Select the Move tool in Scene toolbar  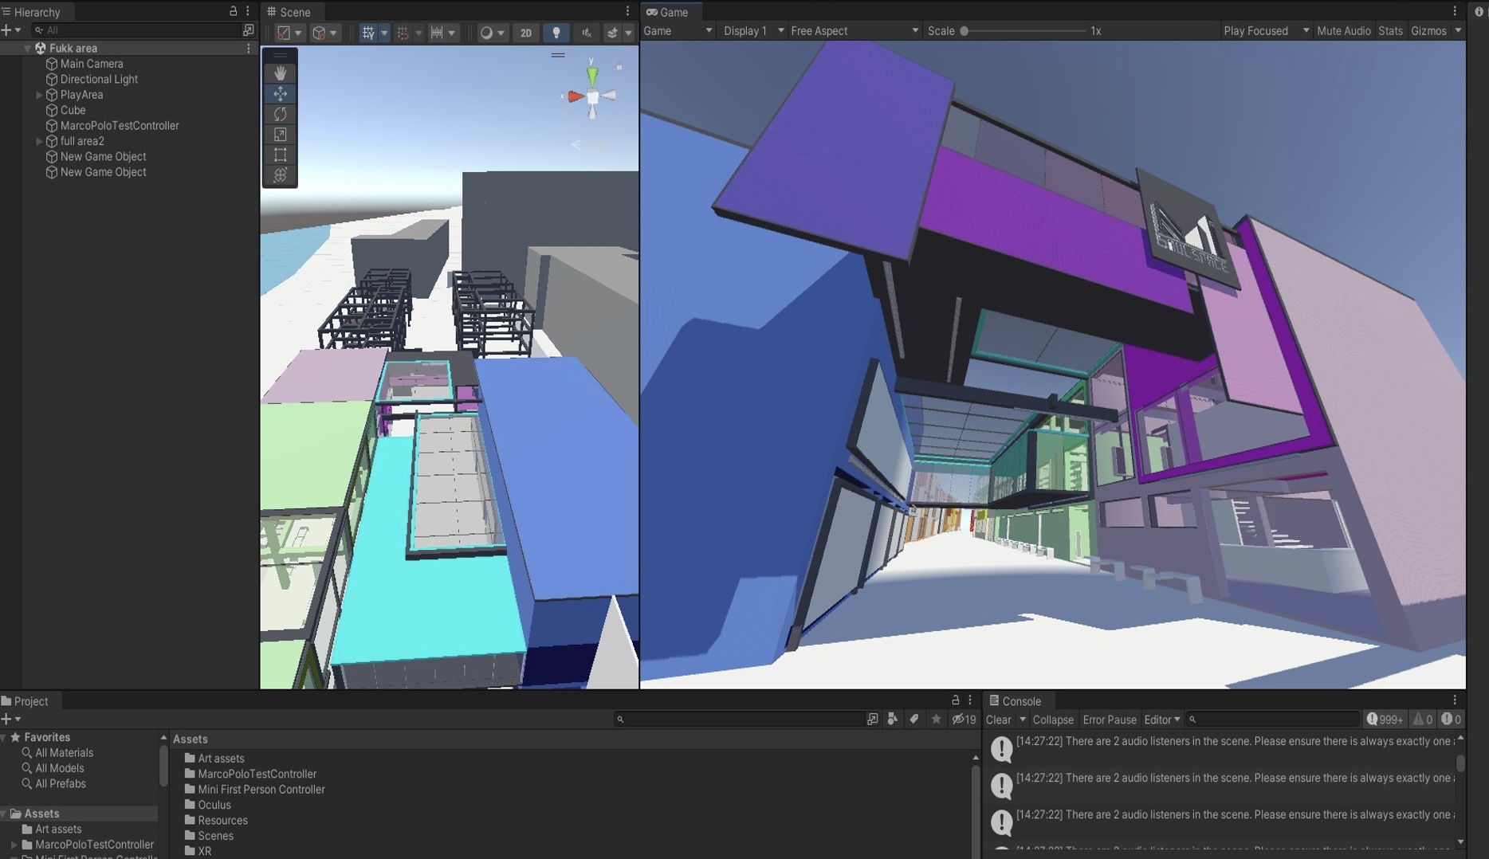(280, 94)
